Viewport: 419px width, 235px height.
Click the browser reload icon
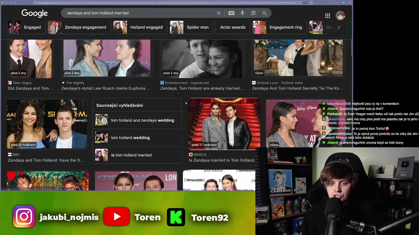pyautogui.click(x=15, y=3)
